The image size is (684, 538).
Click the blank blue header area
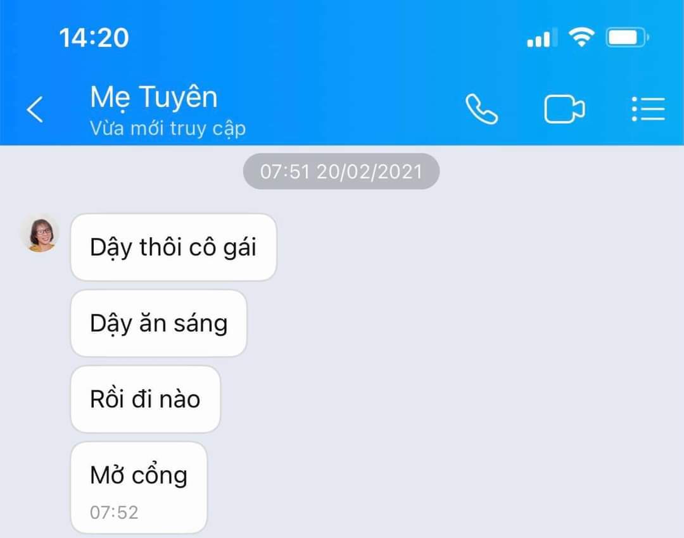[349, 109]
